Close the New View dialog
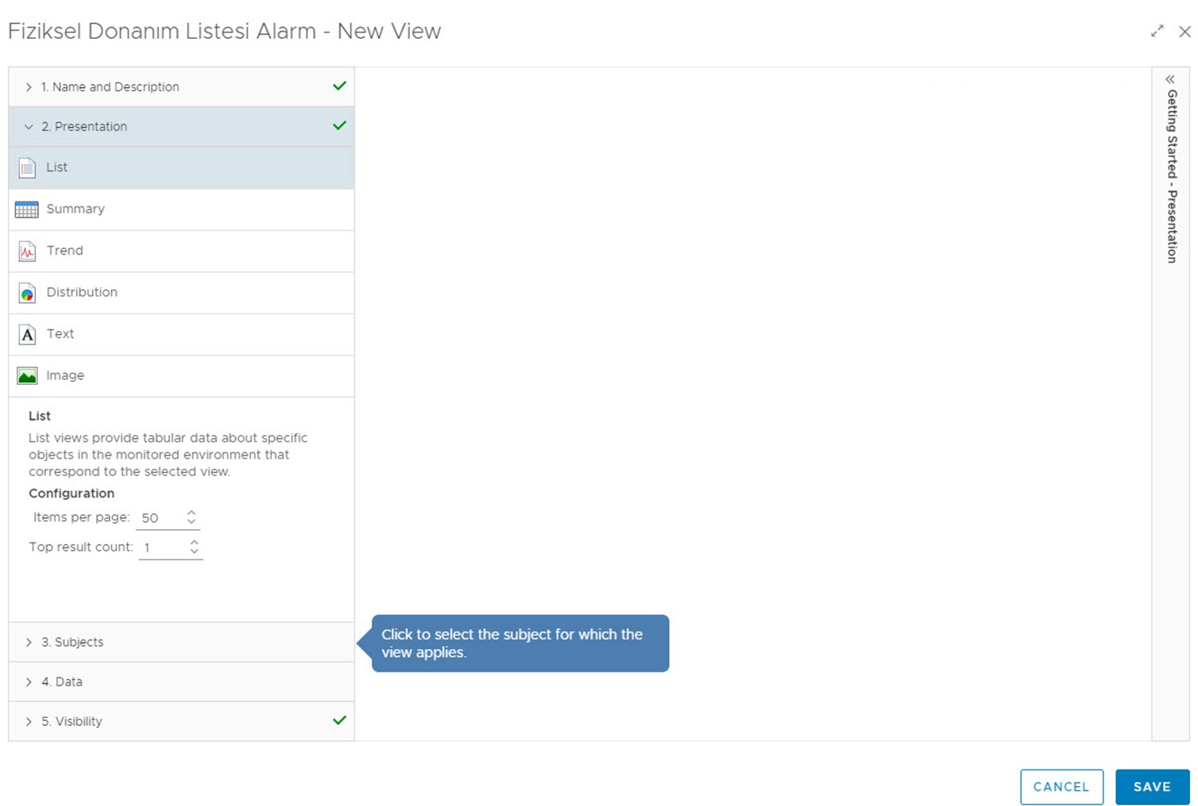This screenshot has height=806, width=1198. (x=1185, y=32)
